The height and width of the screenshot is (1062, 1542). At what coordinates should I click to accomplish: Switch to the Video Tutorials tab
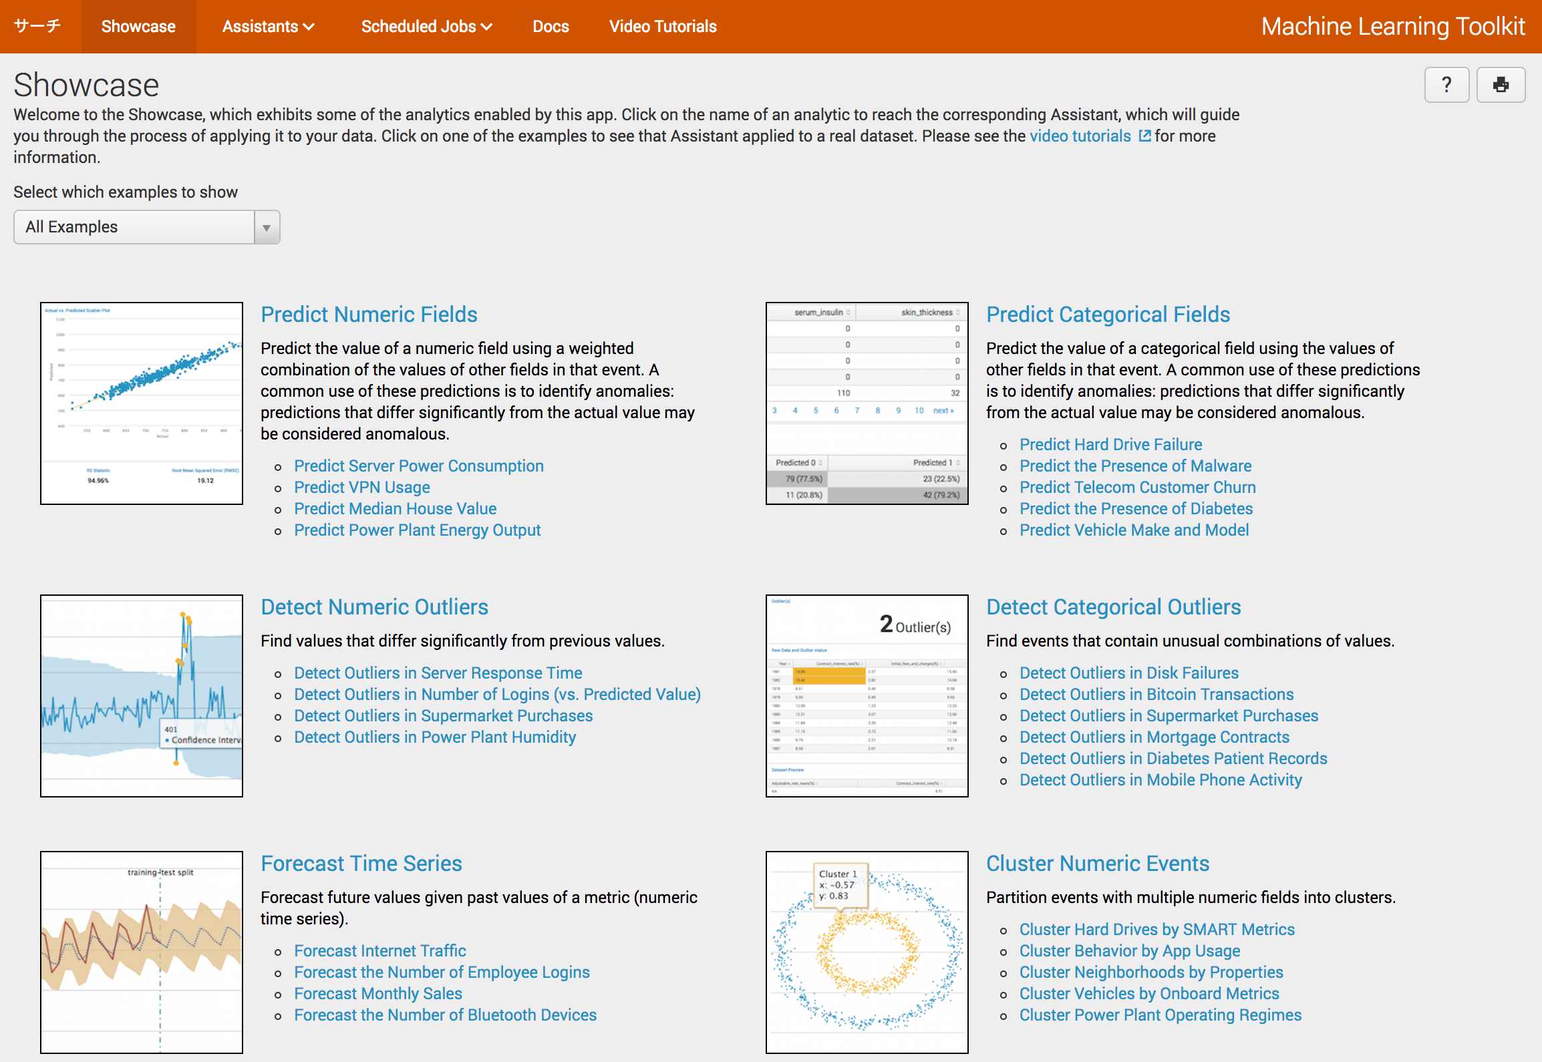pos(662,27)
